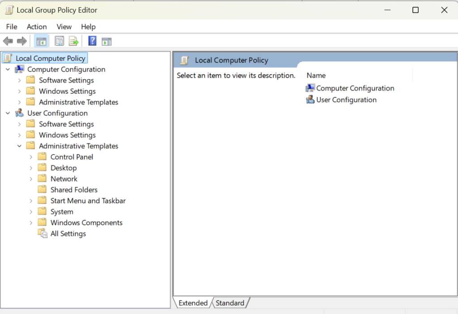Click the Show/Hide Console Tree toolbar icon

click(x=41, y=42)
